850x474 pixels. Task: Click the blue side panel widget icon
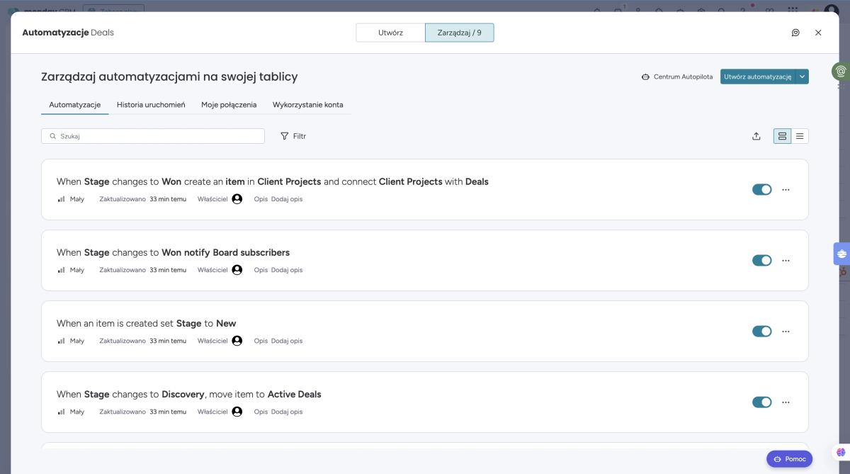pyautogui.click(x=841, y=254)
